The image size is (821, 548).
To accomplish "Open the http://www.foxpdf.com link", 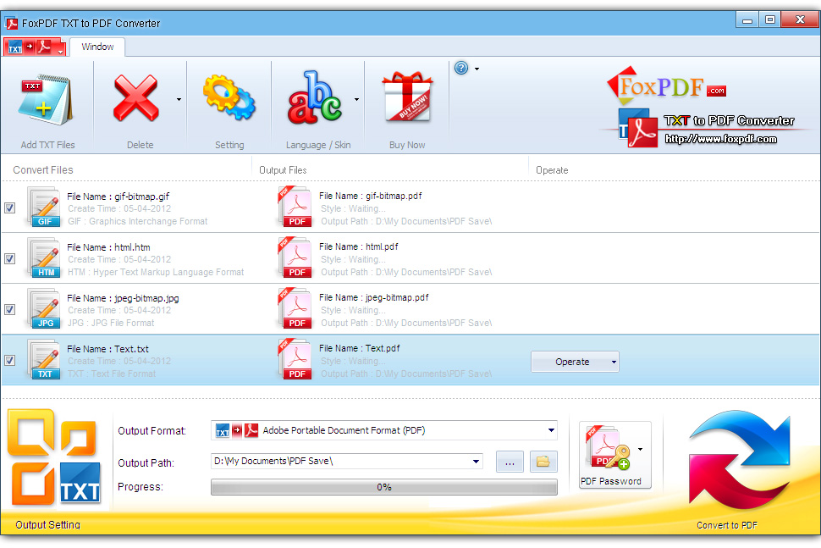I will click(x=721, y=139).
